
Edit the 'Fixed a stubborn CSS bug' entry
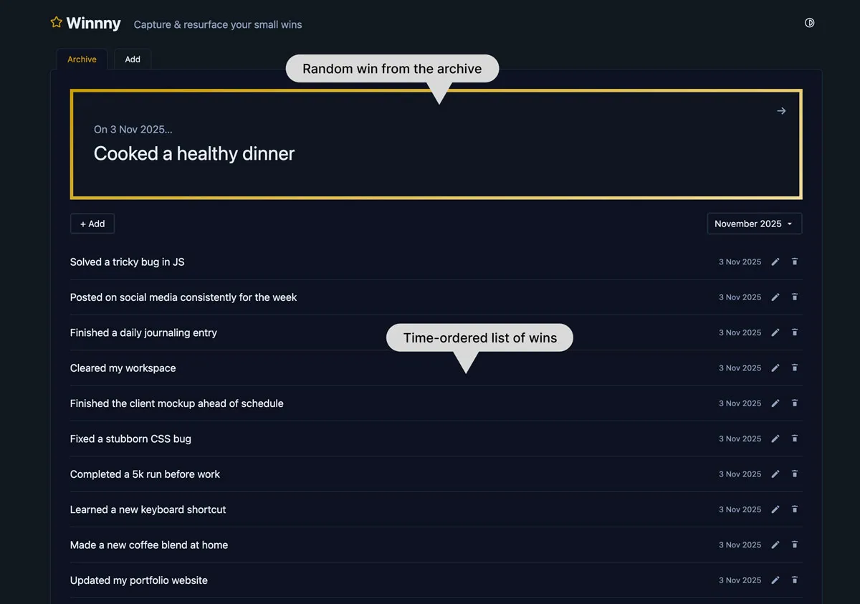click(x=775, y=438)
